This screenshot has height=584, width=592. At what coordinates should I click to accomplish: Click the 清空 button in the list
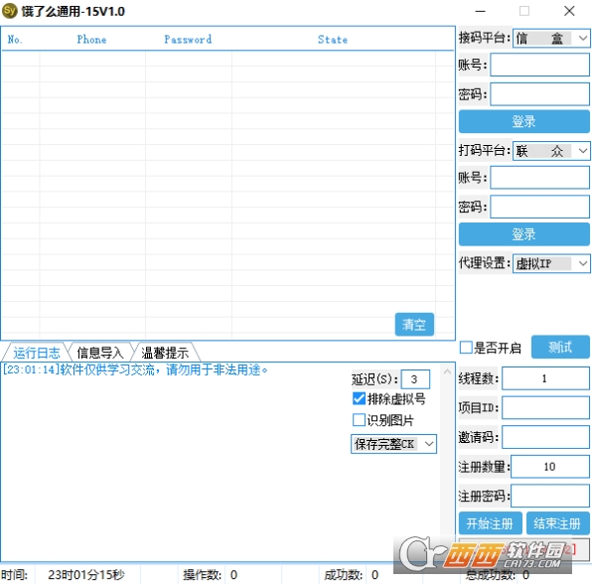414,324
